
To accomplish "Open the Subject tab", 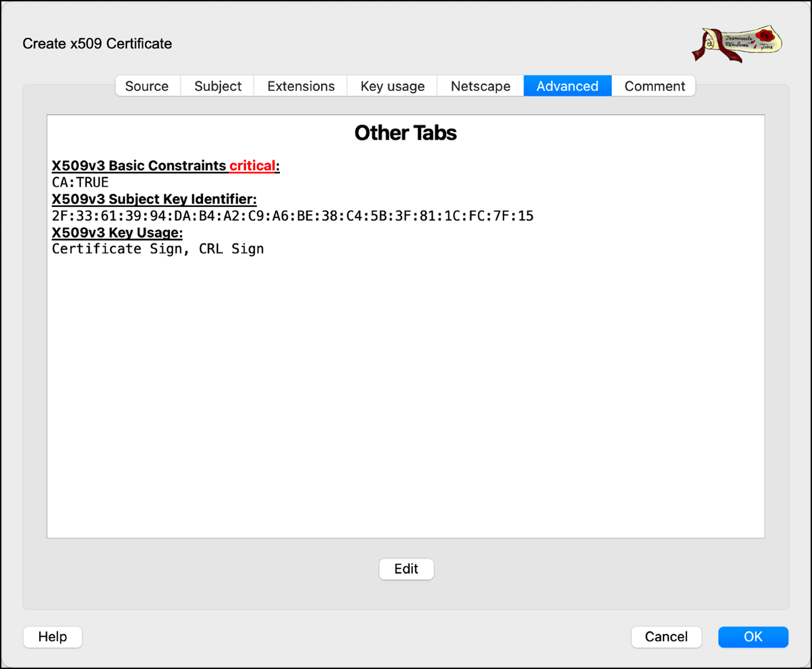I will coord(218,86).
